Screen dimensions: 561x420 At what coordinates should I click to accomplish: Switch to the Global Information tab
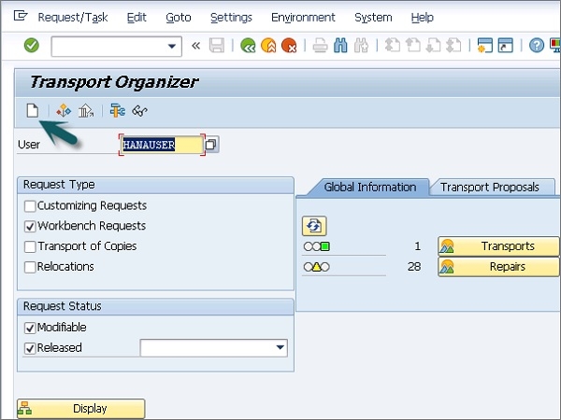370,188
